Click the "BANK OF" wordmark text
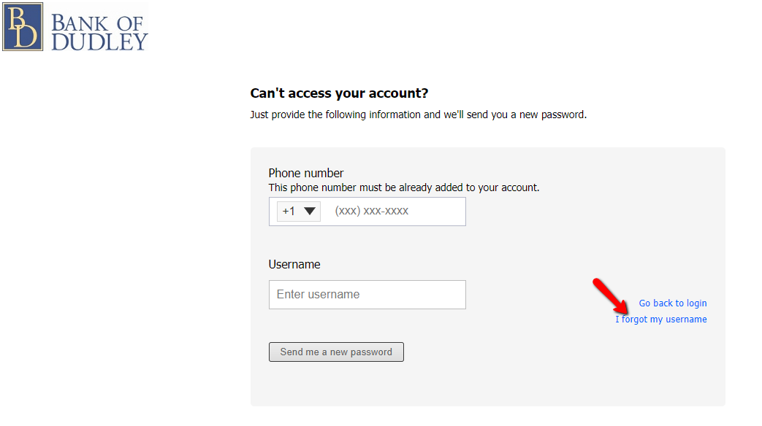Screen dimensions: 762x426 97,23
